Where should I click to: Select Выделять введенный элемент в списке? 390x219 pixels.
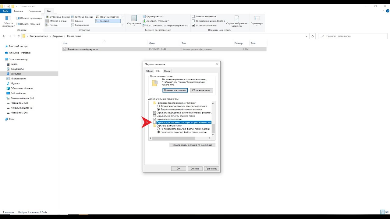click(158, 109)
